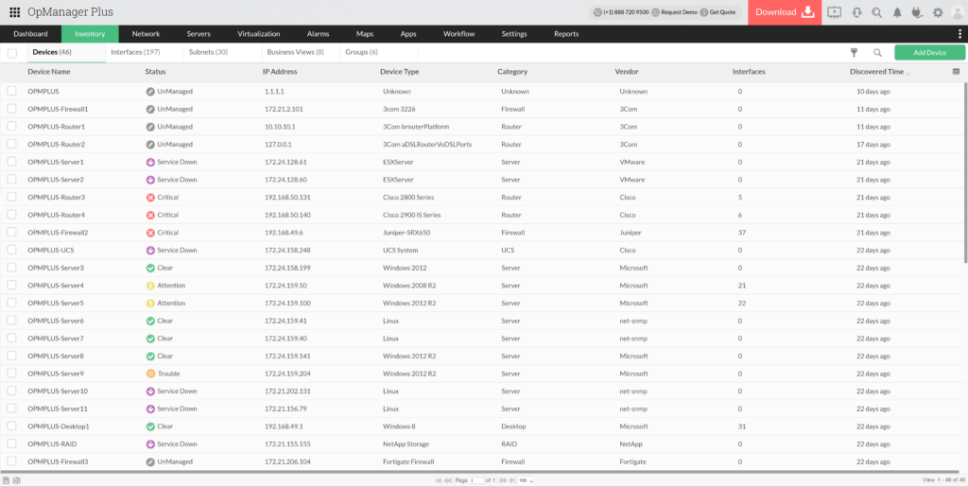Click the red Download button

click(784, 12)
